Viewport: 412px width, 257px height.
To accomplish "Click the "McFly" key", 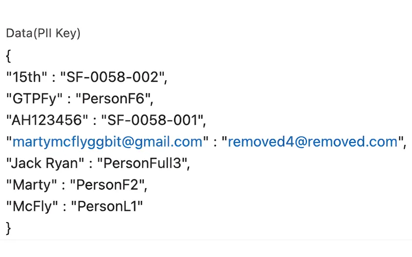I will 32,207.
